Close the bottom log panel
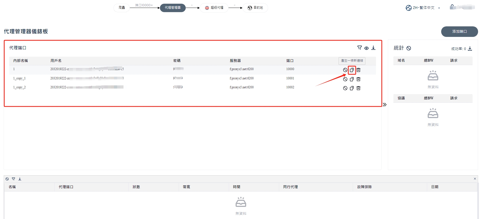481x219 pixels. (475, 179)
